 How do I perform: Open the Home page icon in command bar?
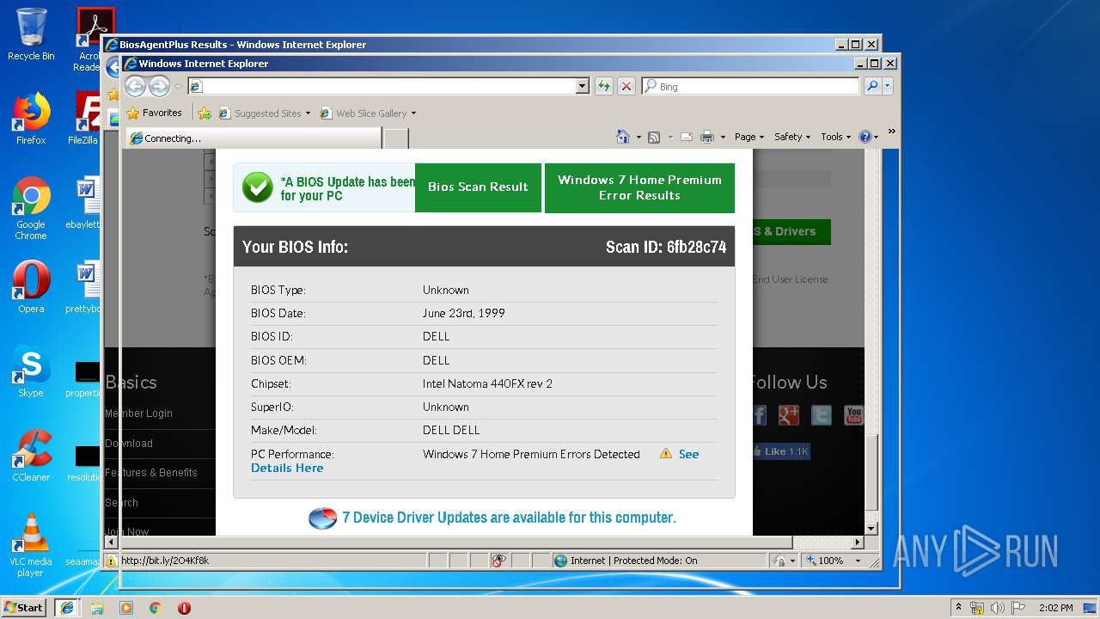[623, 137]
